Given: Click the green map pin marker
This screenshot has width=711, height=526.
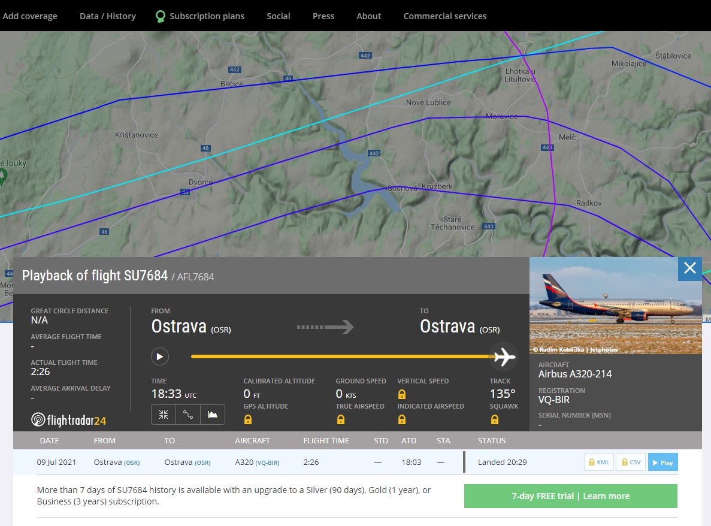Looking at the screenshot, I should [x=2, y=176].
